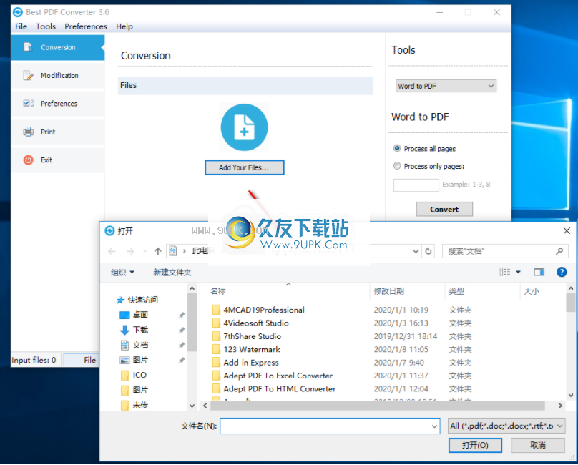
Task: Click 新建文件夹 new folder button
Action: tap(172, 272)
